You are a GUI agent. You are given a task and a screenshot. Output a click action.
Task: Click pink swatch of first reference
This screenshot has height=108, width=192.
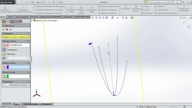[7, 45]
